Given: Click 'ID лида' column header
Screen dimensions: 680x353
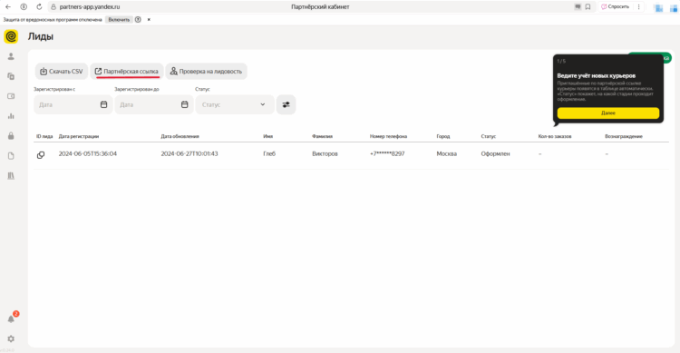Looking at the screenshot, I should tap(44, 136).
